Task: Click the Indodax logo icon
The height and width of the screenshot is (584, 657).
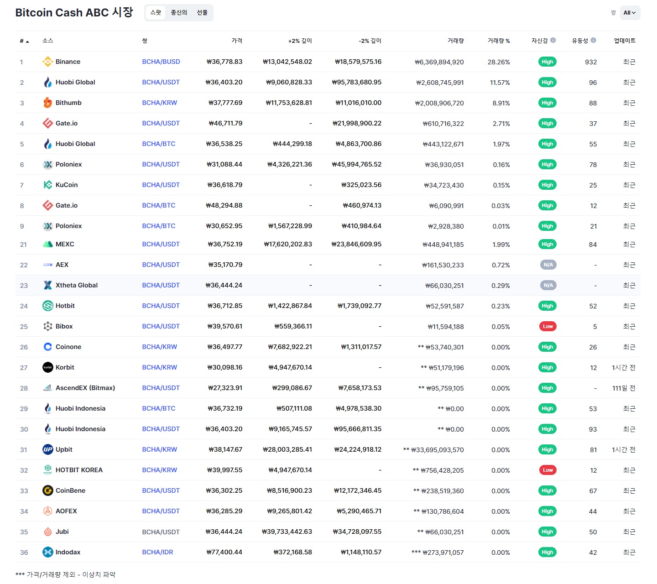Action: (x=47, y=552)
